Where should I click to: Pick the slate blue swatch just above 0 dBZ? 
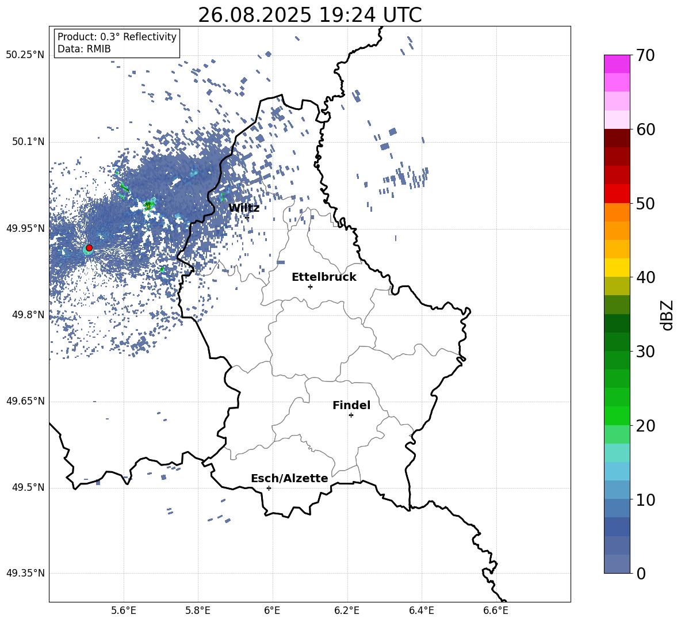[617, 564]
